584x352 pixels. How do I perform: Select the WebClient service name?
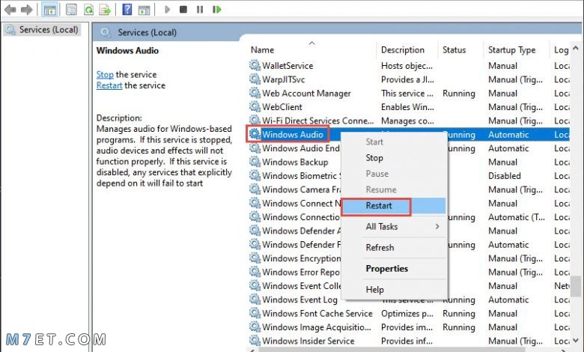click(282, 107)
